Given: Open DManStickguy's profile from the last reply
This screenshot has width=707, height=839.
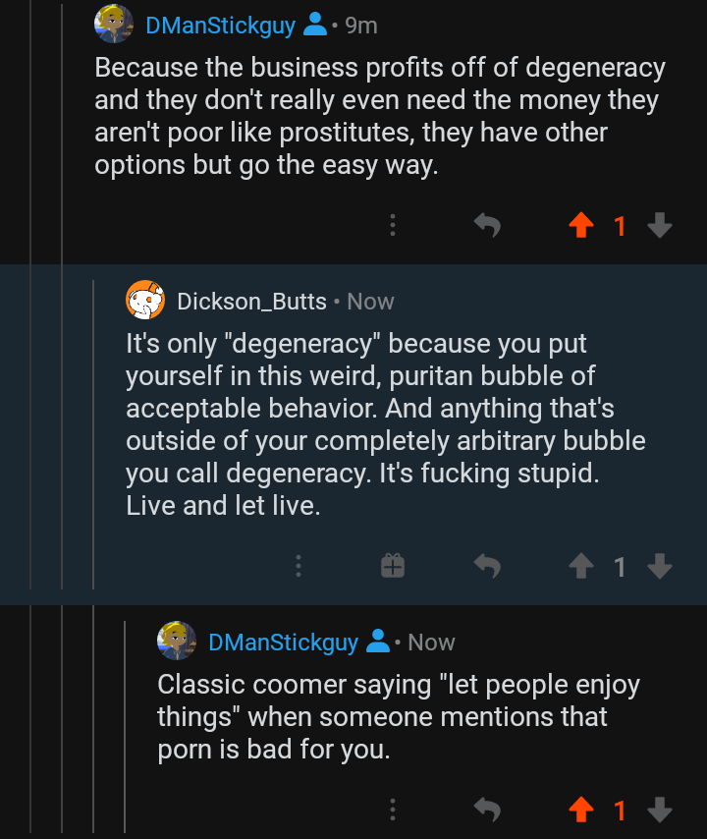Looking at the screenshot, I should (283, 643).
